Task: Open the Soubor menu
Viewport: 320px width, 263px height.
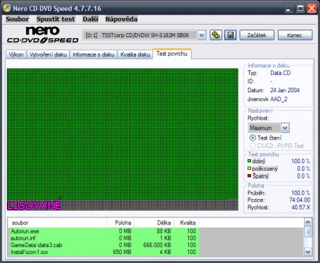Action: [17, 19]
